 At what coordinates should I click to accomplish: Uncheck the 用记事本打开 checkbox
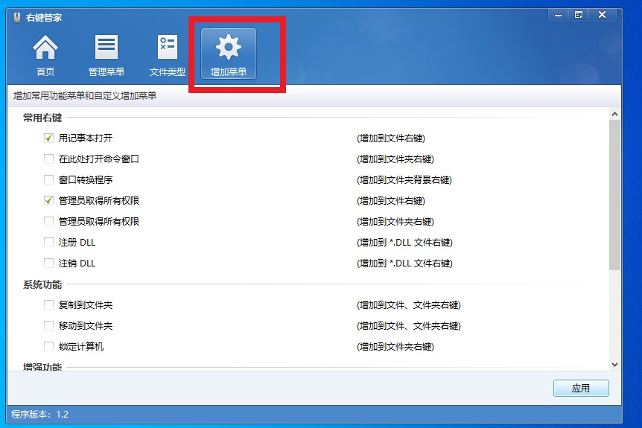[49, 138]
